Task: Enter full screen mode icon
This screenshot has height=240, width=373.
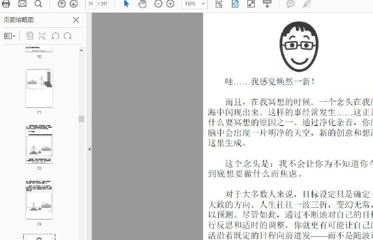Action: pos(251,4)
